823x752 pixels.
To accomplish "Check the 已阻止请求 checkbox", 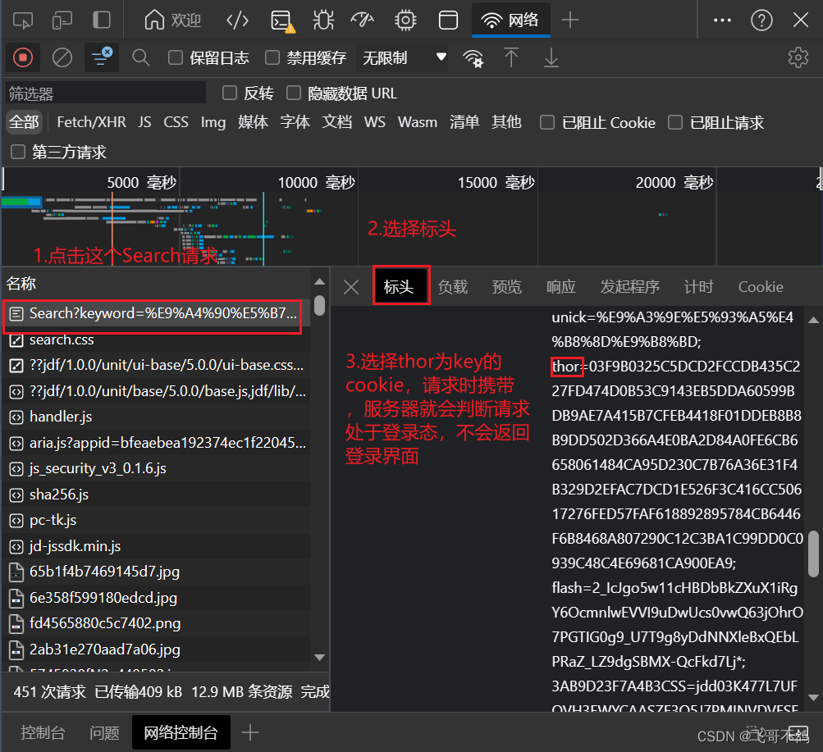I will point(675,122).
